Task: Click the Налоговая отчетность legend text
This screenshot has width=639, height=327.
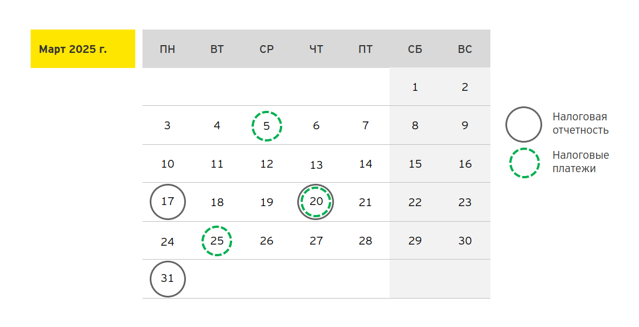Action: pyautogui.click(x=580, y=124)
